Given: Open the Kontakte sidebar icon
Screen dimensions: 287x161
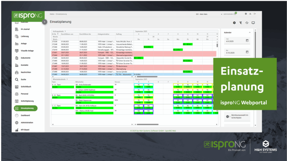Looking at the screenshot, I should point(17,65).
